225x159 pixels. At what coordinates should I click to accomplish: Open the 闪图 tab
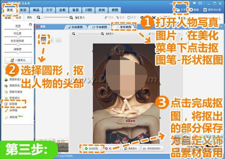coord(88,10)
